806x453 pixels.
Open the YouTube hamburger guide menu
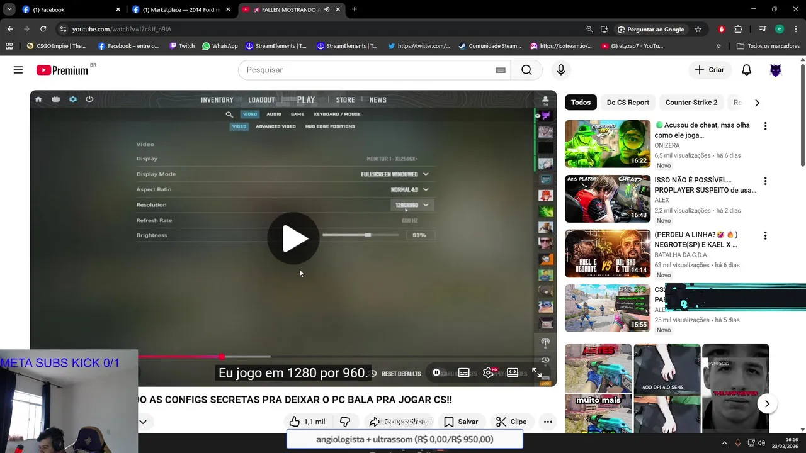point(18,70)
